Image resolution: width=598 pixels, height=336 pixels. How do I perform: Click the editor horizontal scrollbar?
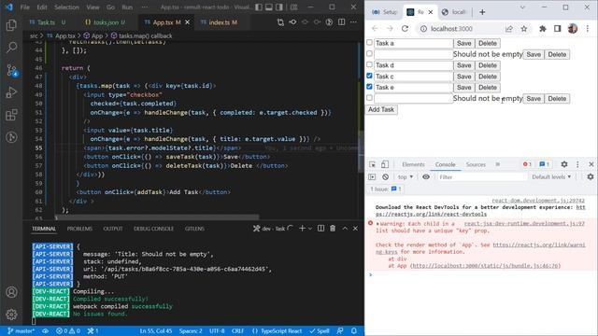tap(157, 217)
